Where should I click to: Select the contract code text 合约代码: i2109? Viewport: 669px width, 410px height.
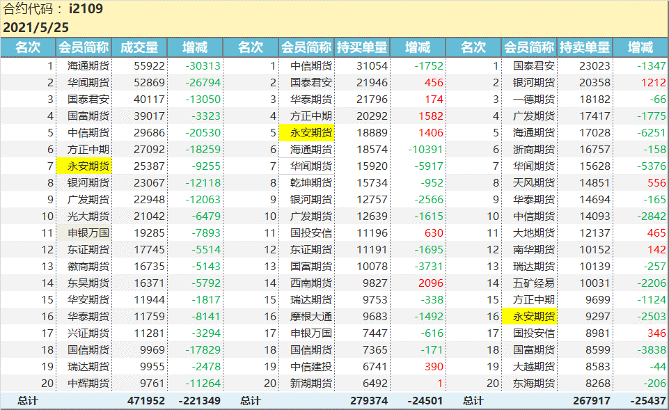point(53,8)
